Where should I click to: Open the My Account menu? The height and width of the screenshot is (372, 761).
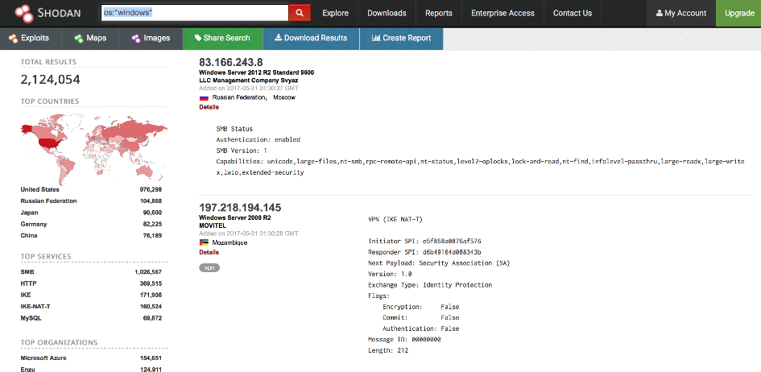(681, 13)
